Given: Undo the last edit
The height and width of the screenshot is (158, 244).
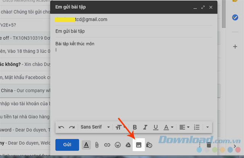Looking at the screenshot, I should click(61, 127).
